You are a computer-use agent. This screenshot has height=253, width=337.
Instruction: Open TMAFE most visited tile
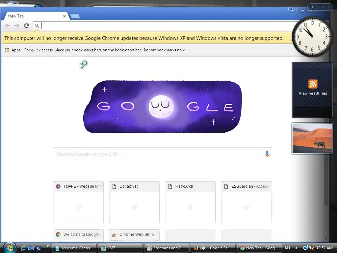click(x=78, y=202)
